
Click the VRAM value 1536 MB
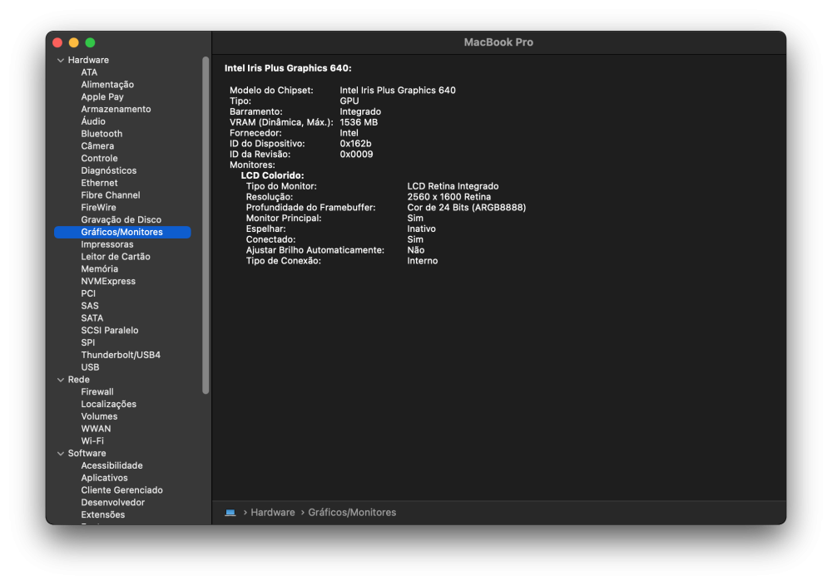[x=359, y=122]
